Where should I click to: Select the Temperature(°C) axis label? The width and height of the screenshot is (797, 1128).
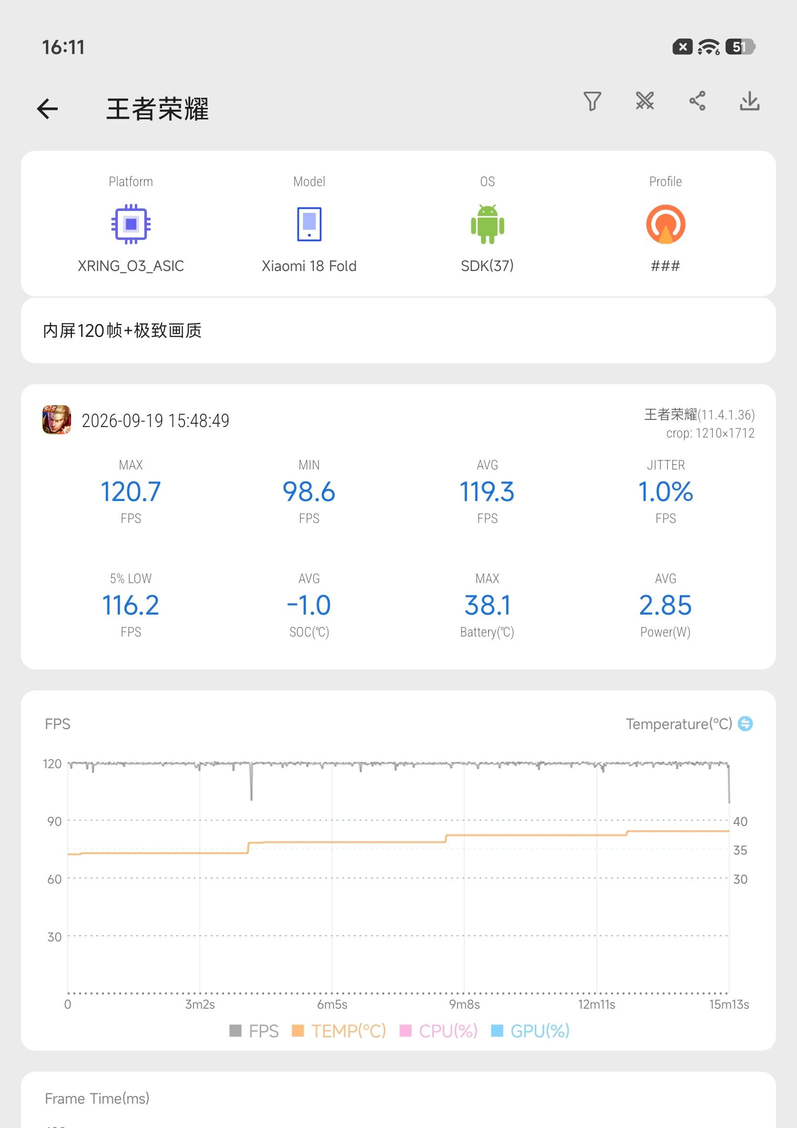[679, 724]
